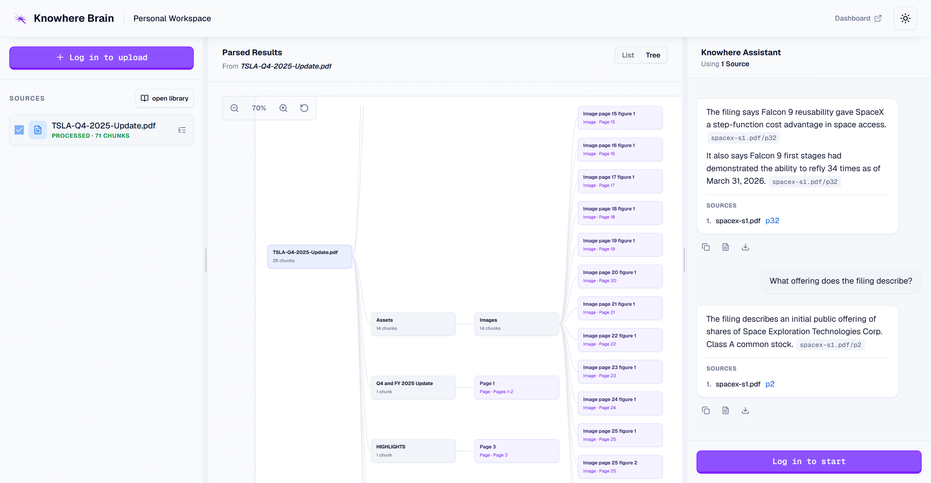The image size is (931, 483).
Task: Click spacex-s1.pdf/p32 chip after March 31, 2026
Action: 804,182
